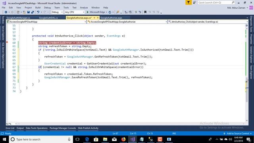Open the Server Explorer side panel
Screen dimensions: 254x143
[x=3, y=33]
